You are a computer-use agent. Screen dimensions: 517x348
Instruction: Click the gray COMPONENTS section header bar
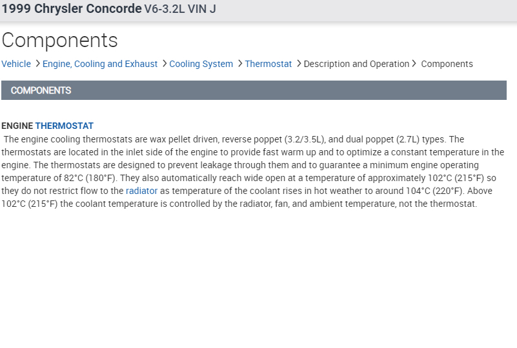coord(254,90)
